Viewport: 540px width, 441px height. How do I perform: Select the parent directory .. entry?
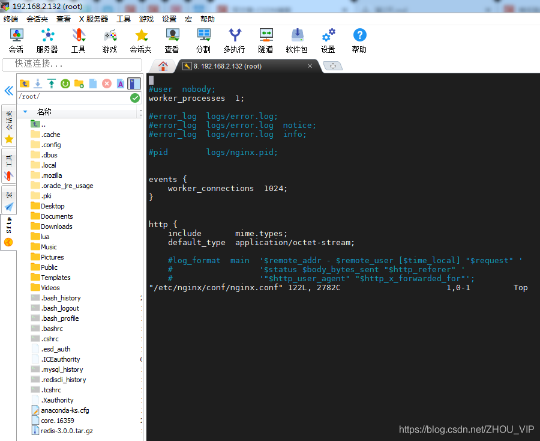(38, 124)
